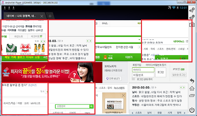This screenshot has width=197, height=116.
Task: Close the NEWSSTAND popup with X
Action: point(123,96)
